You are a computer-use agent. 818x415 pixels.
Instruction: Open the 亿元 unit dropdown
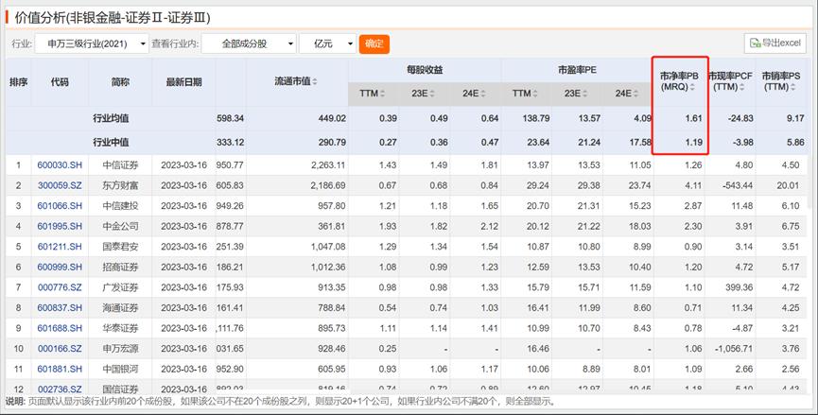pyautogui.click(x=327, y=43)
